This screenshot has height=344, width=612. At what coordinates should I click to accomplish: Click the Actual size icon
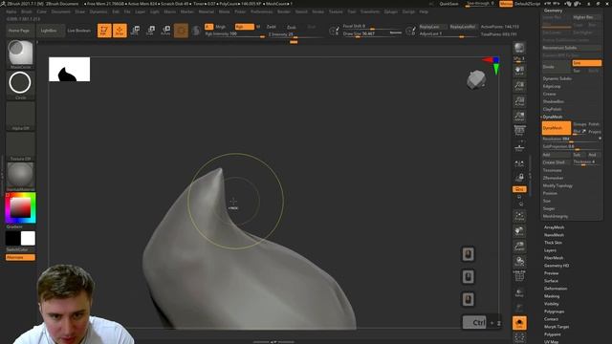519,101
